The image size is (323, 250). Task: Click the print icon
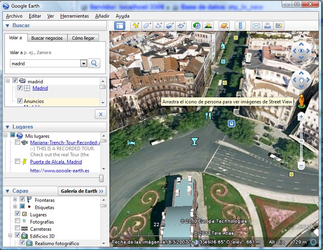(268, 26)
